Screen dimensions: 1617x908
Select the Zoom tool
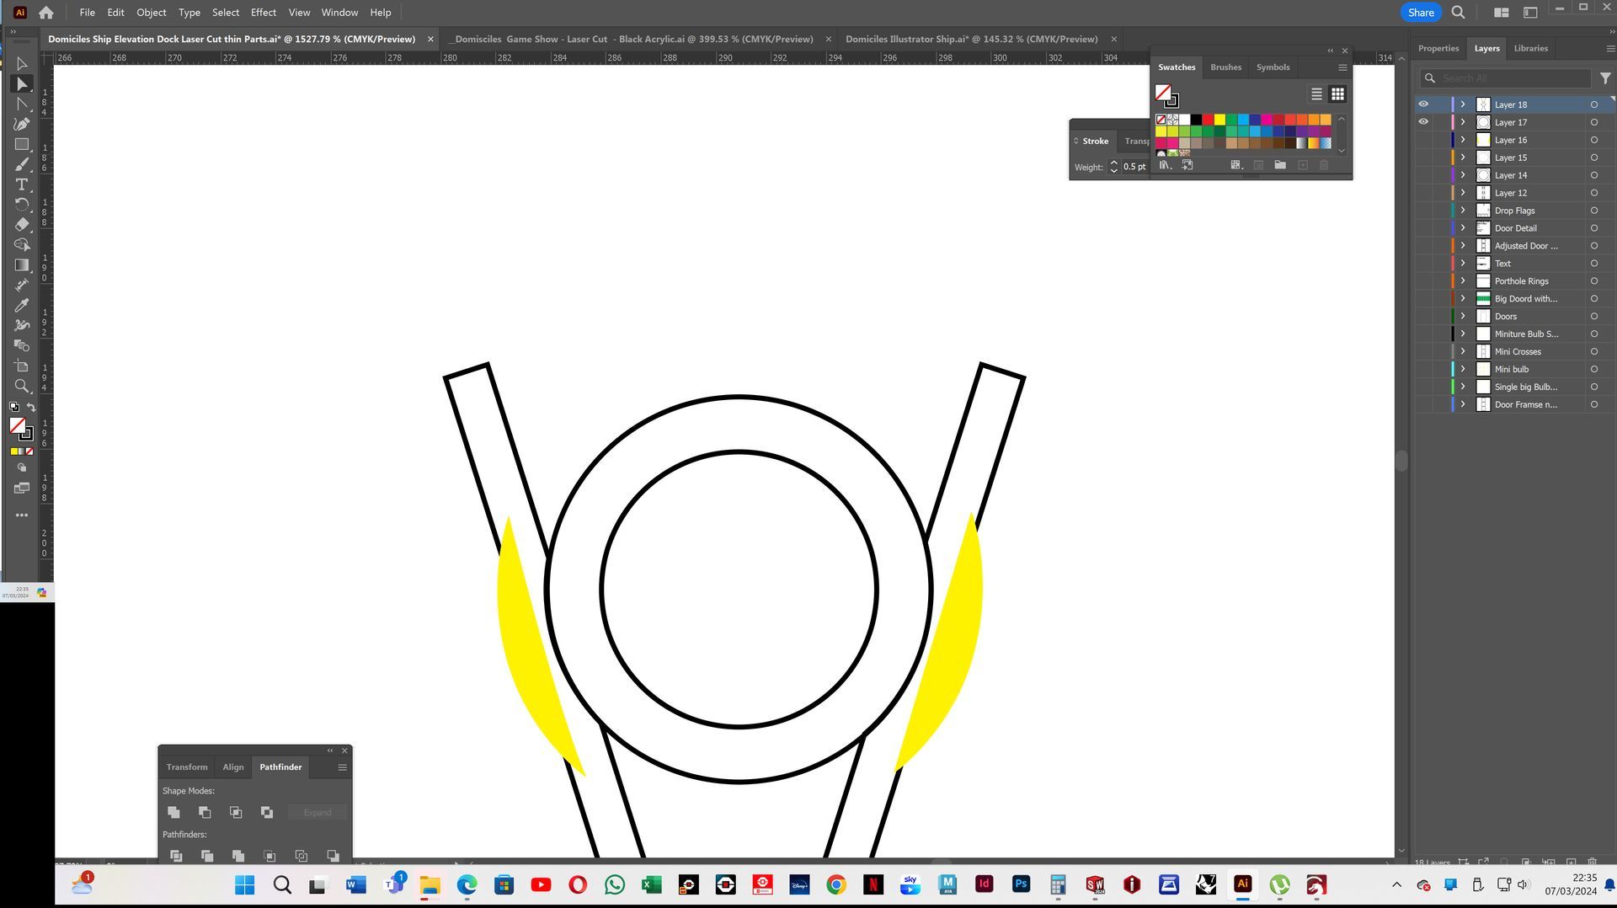(22, 387)
